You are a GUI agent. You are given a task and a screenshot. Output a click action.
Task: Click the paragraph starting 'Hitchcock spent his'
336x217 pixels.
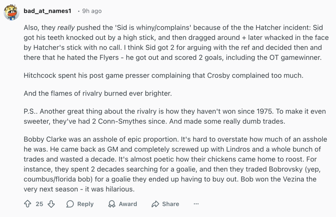click(x=163, y=75)
